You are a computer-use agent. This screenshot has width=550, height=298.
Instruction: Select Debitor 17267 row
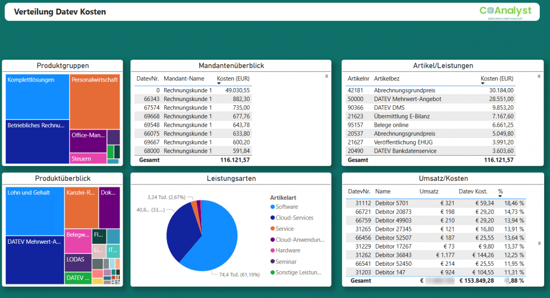click(x=436, y=246)
